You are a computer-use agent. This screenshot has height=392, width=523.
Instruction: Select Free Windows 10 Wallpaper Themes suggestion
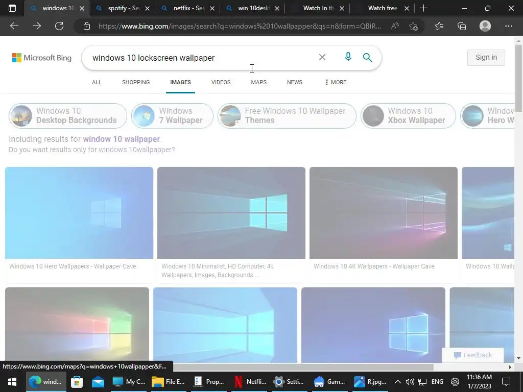click(287, 116)
